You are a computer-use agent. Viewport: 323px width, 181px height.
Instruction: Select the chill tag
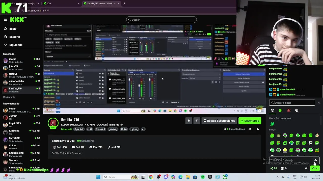point(90,129)
